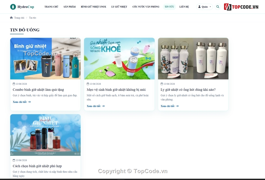Click date 13/06/2026 on Ly giữ nhiệt ống hút card

(169, 84)
